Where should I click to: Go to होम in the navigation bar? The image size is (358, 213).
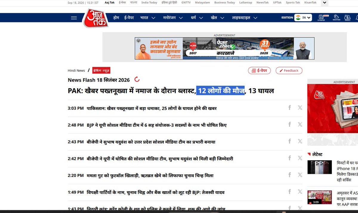pyautogui.click(x=116, y=18)
